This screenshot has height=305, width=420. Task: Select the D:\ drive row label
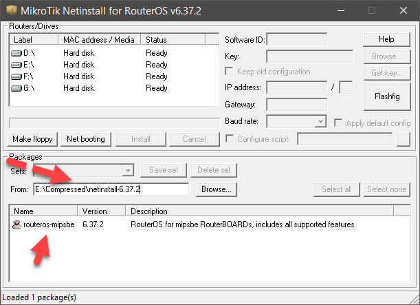(x=29, y=53)
